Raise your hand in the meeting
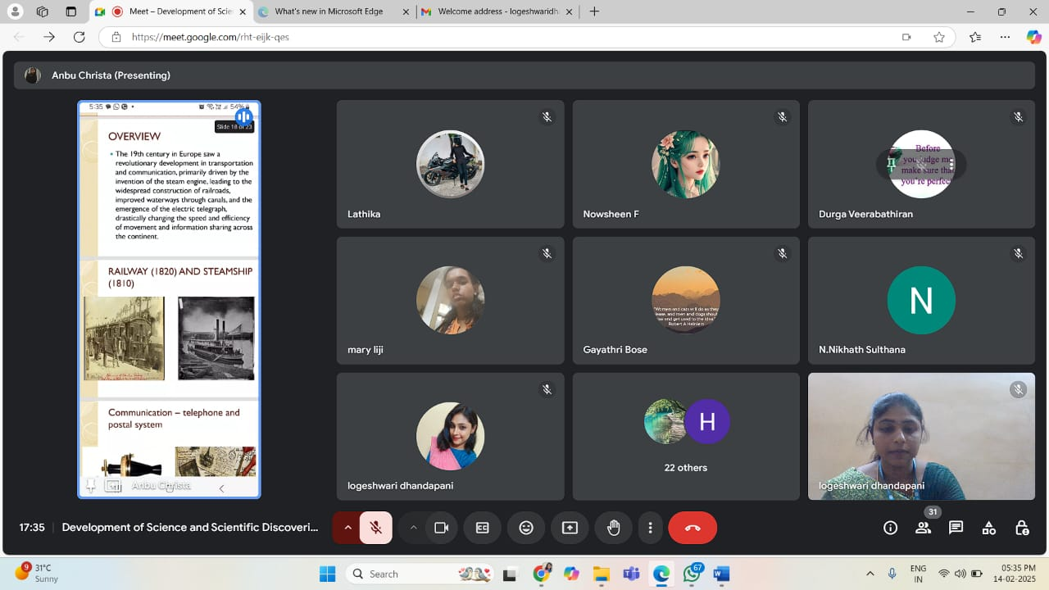Screen dimensions: 1049x590 tap(613, 528)
